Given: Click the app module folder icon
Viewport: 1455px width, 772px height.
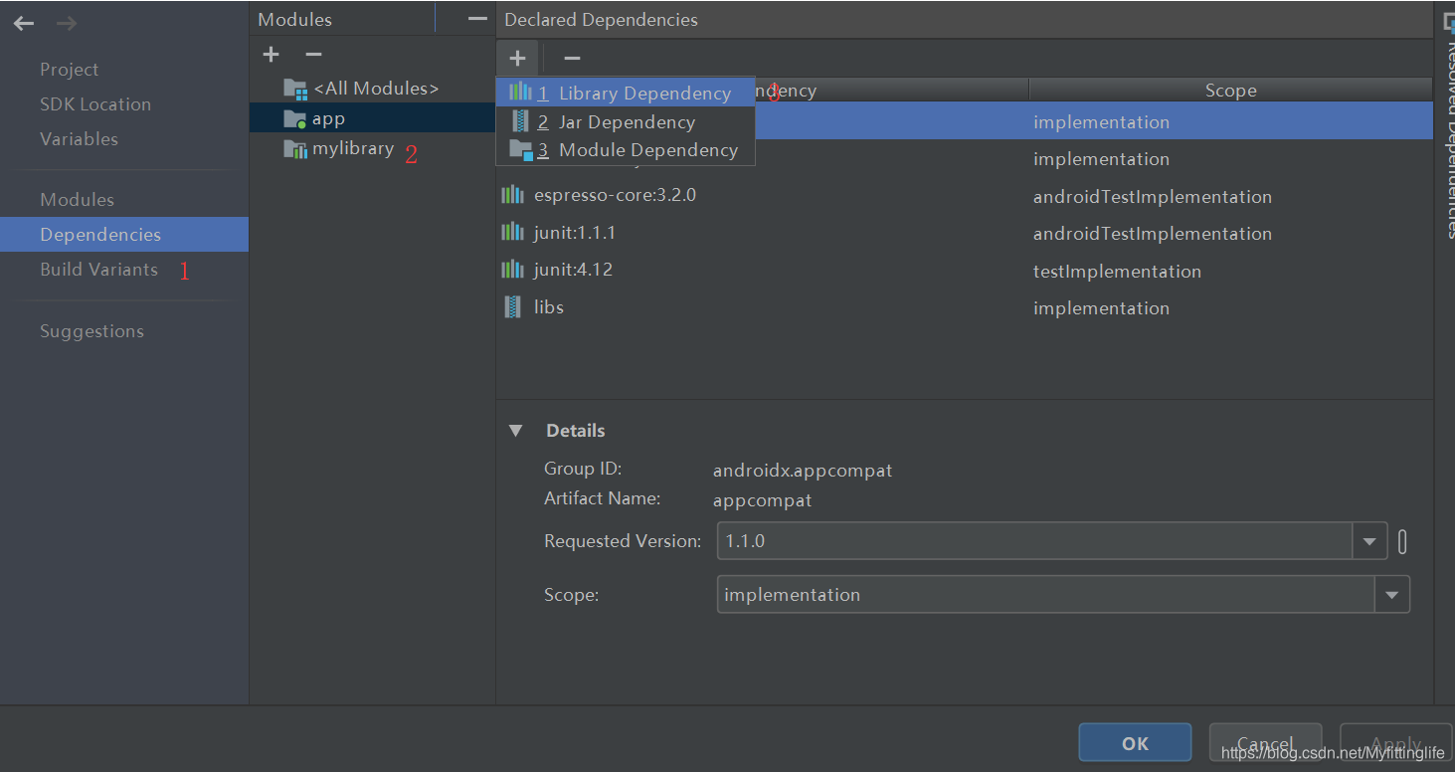Looking at the screenshot, I should (x=295, y=119).
